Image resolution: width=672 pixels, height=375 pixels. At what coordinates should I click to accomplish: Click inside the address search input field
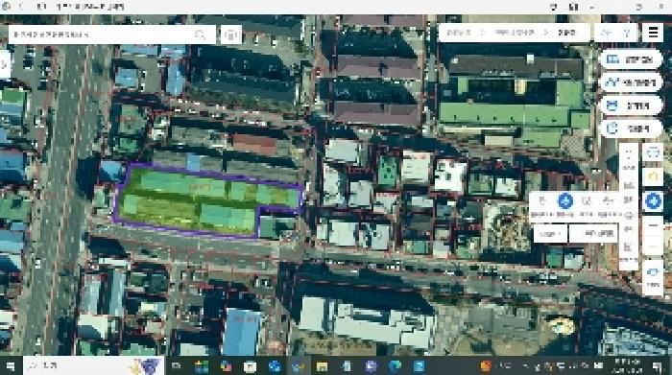tap(102, 35)
